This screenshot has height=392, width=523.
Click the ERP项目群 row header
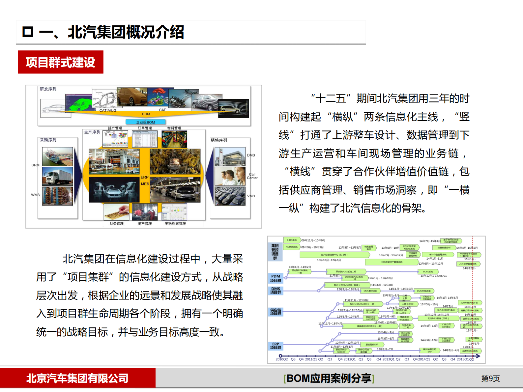(276, 346)
